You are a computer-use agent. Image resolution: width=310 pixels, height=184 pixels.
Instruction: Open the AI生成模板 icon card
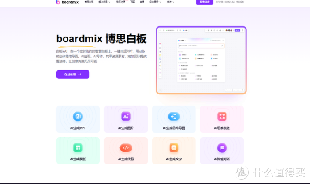pyautogui.click(x=78, y=151)
